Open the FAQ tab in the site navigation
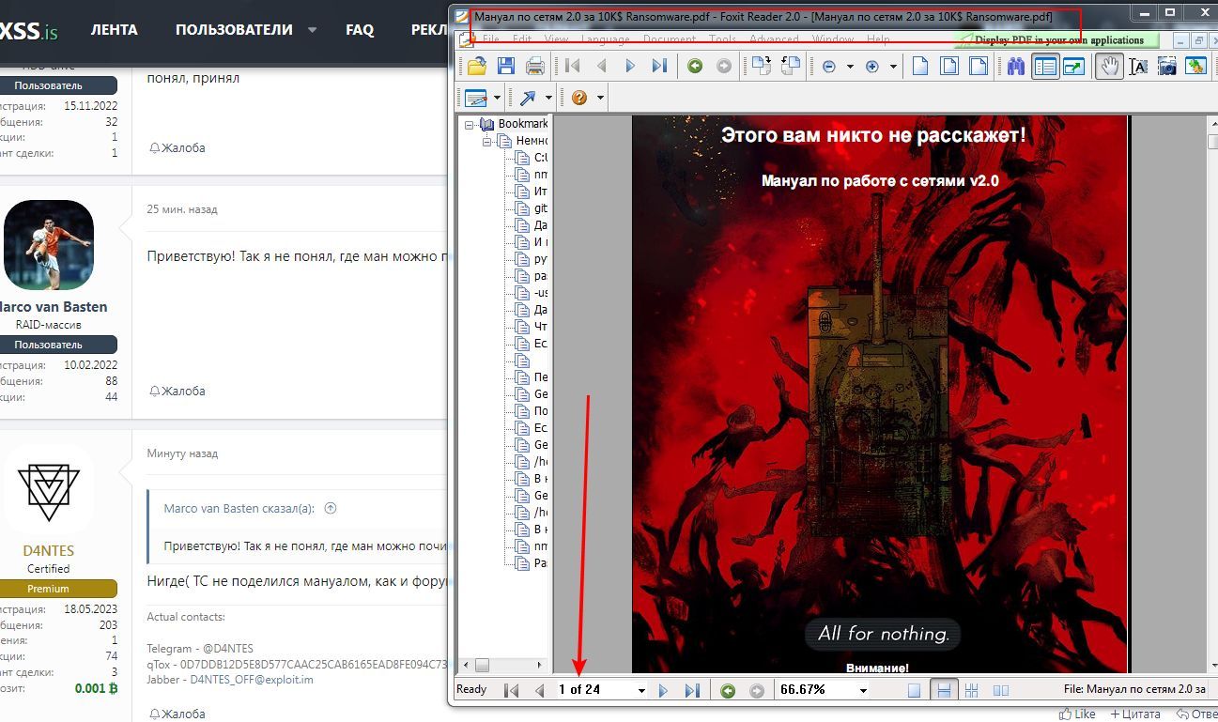 (360, 30)
